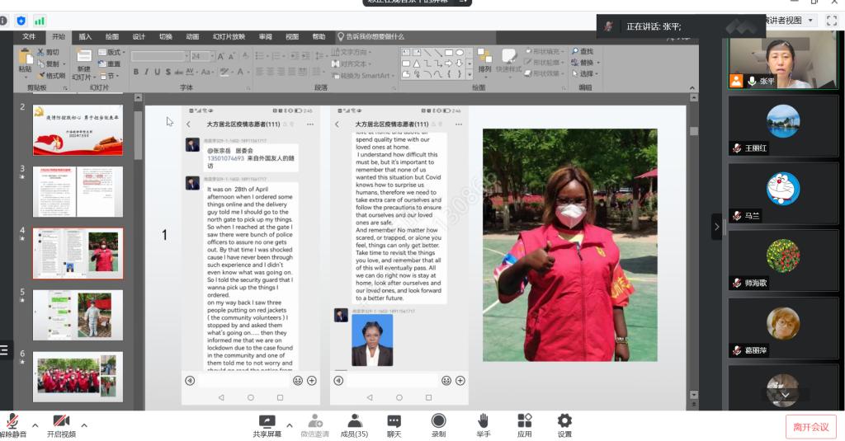
Task: Select the 插入 ribbon tab
Action: [x=85, y=37]
